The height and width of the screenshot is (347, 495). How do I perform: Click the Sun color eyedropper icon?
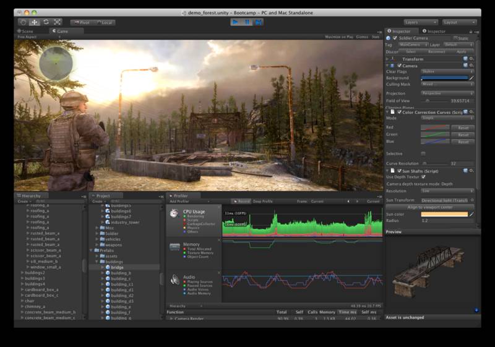point(471,214)
